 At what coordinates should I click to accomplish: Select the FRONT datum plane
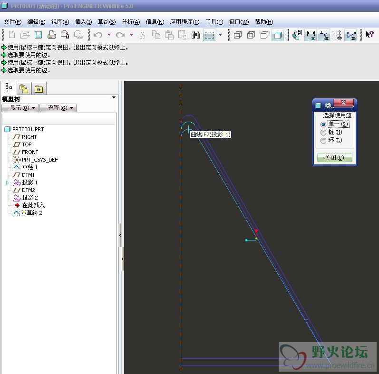[30, 152]
